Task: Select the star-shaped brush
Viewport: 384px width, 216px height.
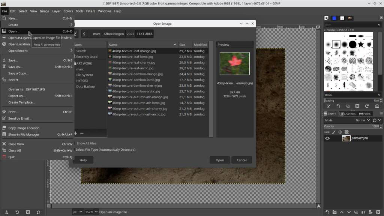Action: pyautogui.click(x=361, y=44)
